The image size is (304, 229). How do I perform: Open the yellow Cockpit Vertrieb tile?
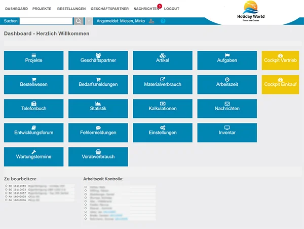click(x=280, y=60)
